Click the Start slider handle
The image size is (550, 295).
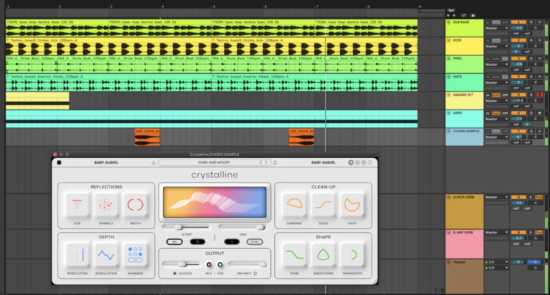click(178, 228)
